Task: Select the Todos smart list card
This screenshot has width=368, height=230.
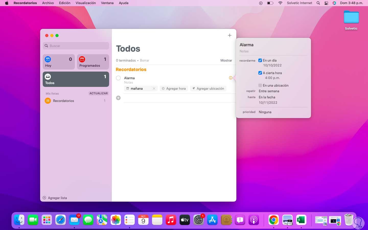Action: [76, 79]
